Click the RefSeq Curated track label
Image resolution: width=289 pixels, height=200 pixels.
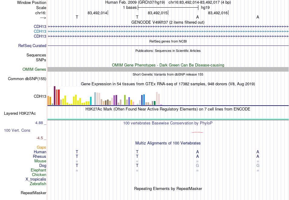[32, 46]
